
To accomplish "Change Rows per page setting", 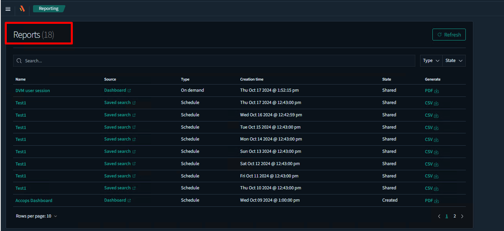I will (x=37, y=216).
